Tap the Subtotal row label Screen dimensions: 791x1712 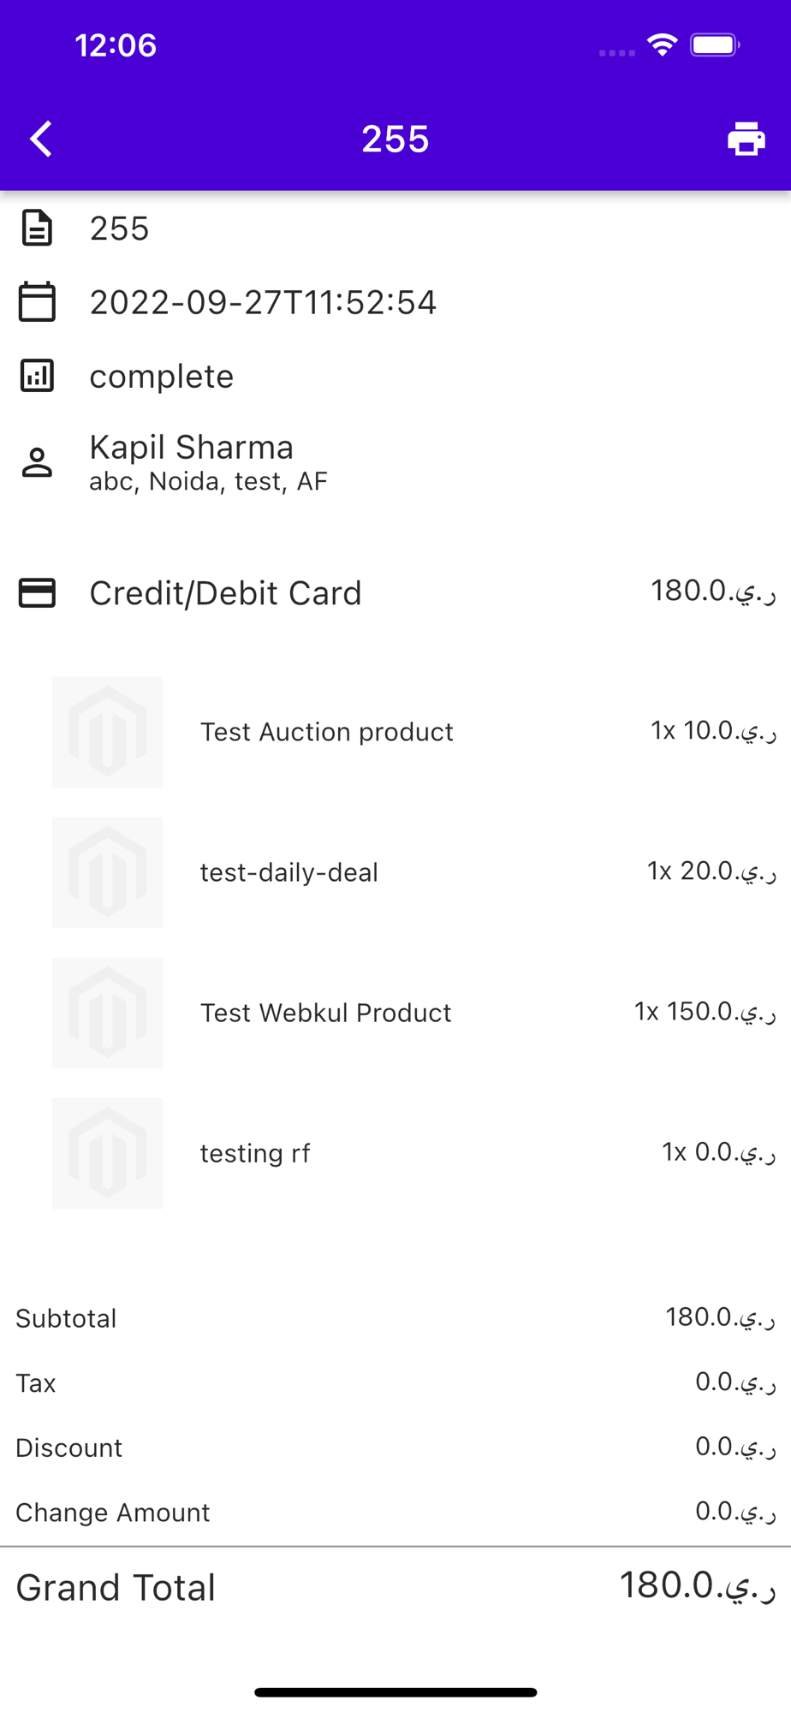click(66, 1318)
